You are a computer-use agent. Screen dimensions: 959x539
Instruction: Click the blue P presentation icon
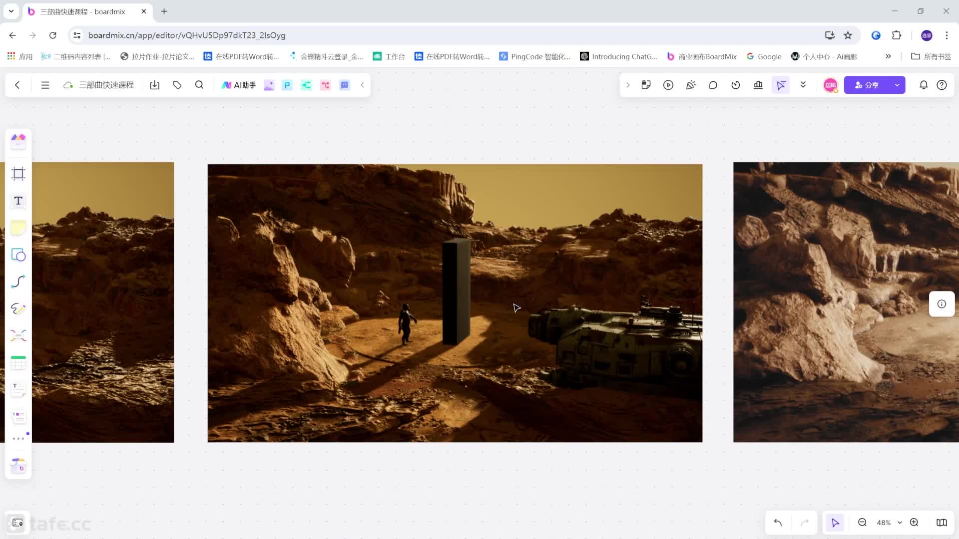pos(287,85)
